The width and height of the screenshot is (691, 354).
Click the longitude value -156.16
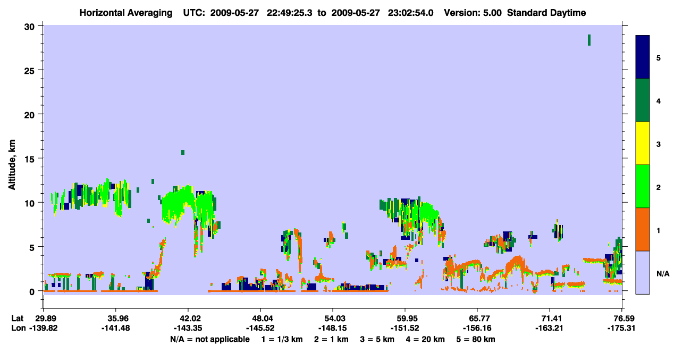[x=477, y=328]
